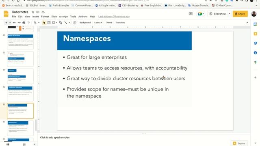Open Google account avatar

(x=253, y=14)
